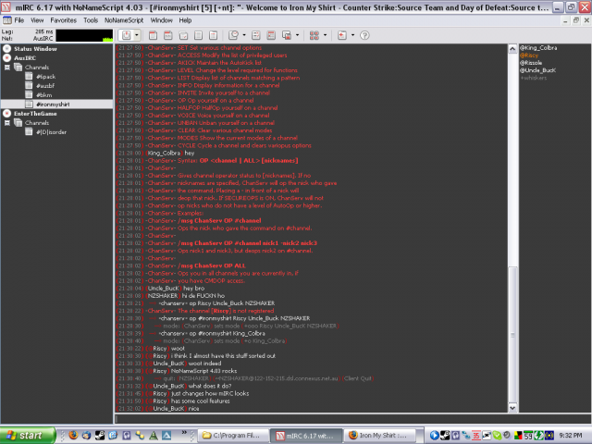Open the Favorites menu
Viewport: 592px width, 444px height.
pos(64,20)
